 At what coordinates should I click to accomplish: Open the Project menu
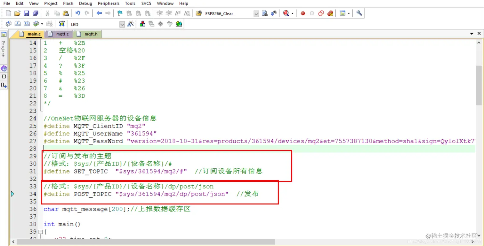(51, 4)
